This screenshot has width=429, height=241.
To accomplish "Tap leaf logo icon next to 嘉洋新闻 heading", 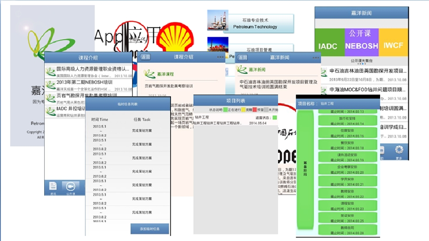I will (242, 70).
